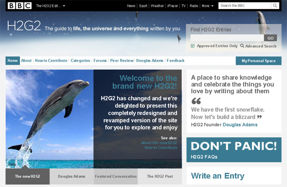Viewport: 287px width, 187px height.
Task: Uncheck Approved Entries Only checkbox
Action: point(192,46)
